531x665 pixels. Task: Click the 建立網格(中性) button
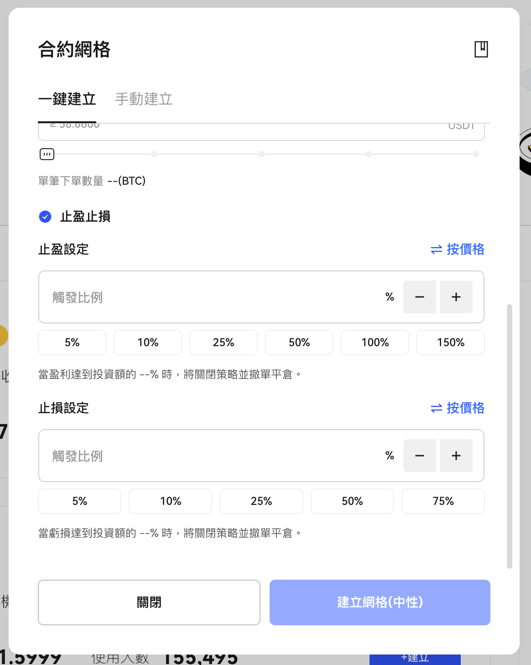click(380, 603)
